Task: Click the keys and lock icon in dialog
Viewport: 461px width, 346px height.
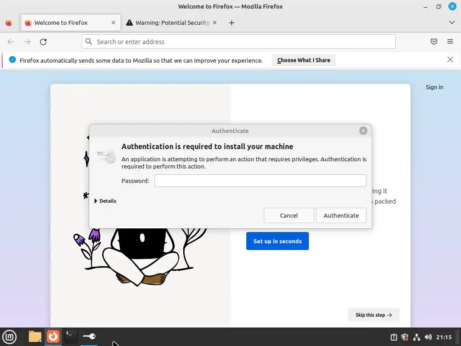Action: 106,156
